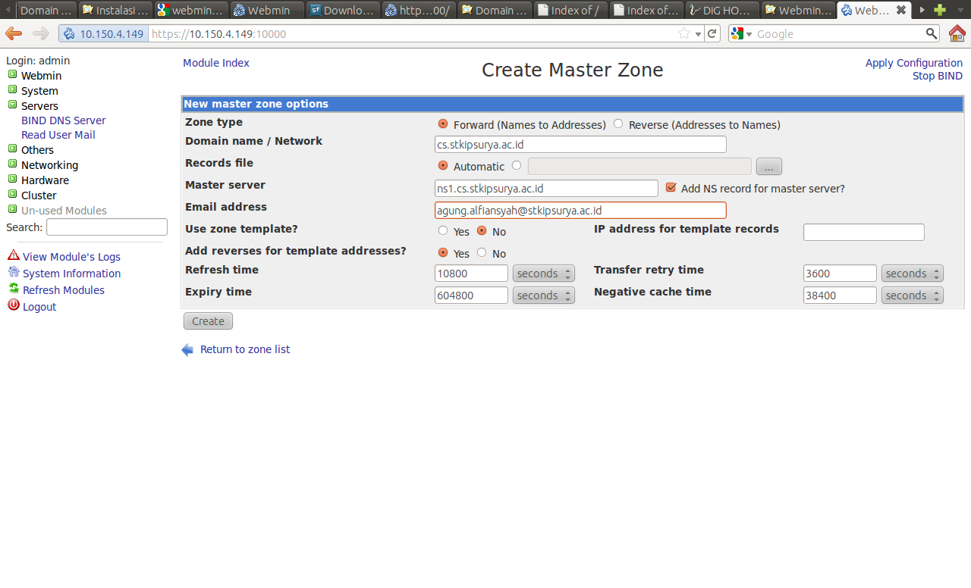Select Yes for Use zone template
This screenshot has height=588, width=971.
[443, 231]
